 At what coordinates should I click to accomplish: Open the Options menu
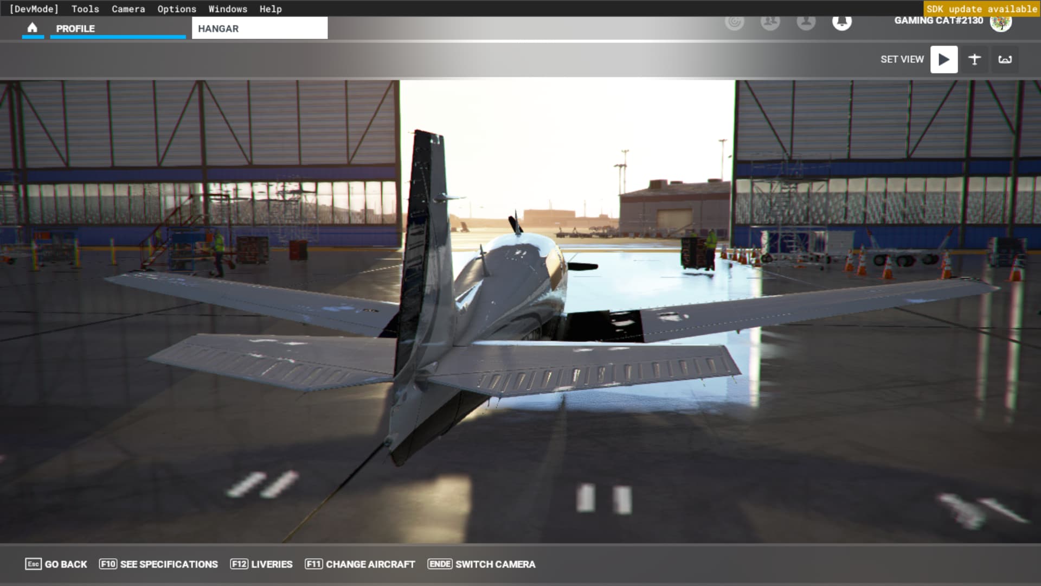177,9
